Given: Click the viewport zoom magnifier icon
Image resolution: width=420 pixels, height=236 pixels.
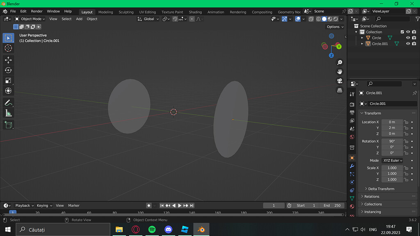Looking at the screenshot, I should pos(340,62).
